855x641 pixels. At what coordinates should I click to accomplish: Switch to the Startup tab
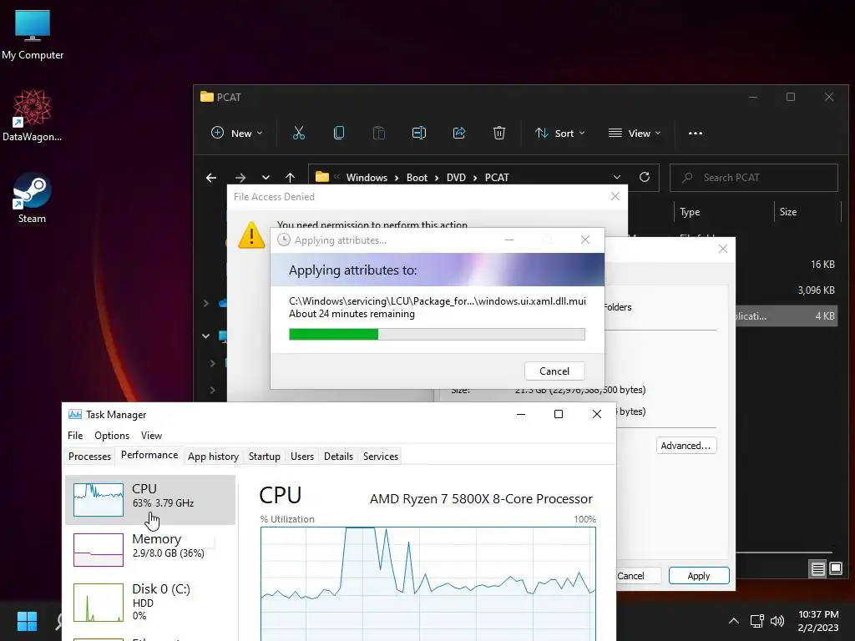[265, 457]
